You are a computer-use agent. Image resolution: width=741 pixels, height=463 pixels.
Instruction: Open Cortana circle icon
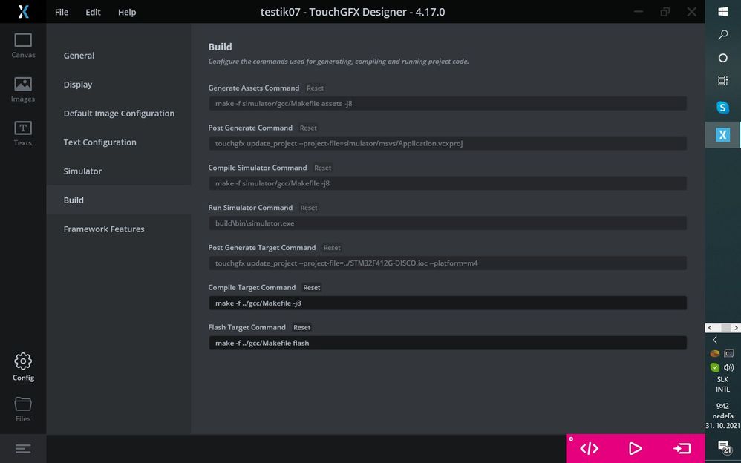click(x=722, y=58)
